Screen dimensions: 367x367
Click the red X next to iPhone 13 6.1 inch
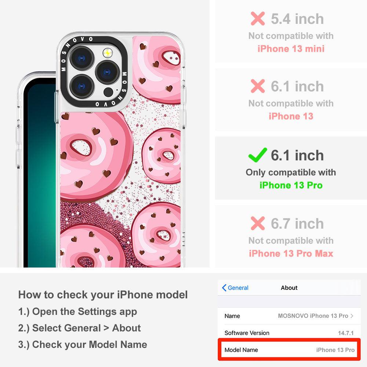[x=258, y=86]
